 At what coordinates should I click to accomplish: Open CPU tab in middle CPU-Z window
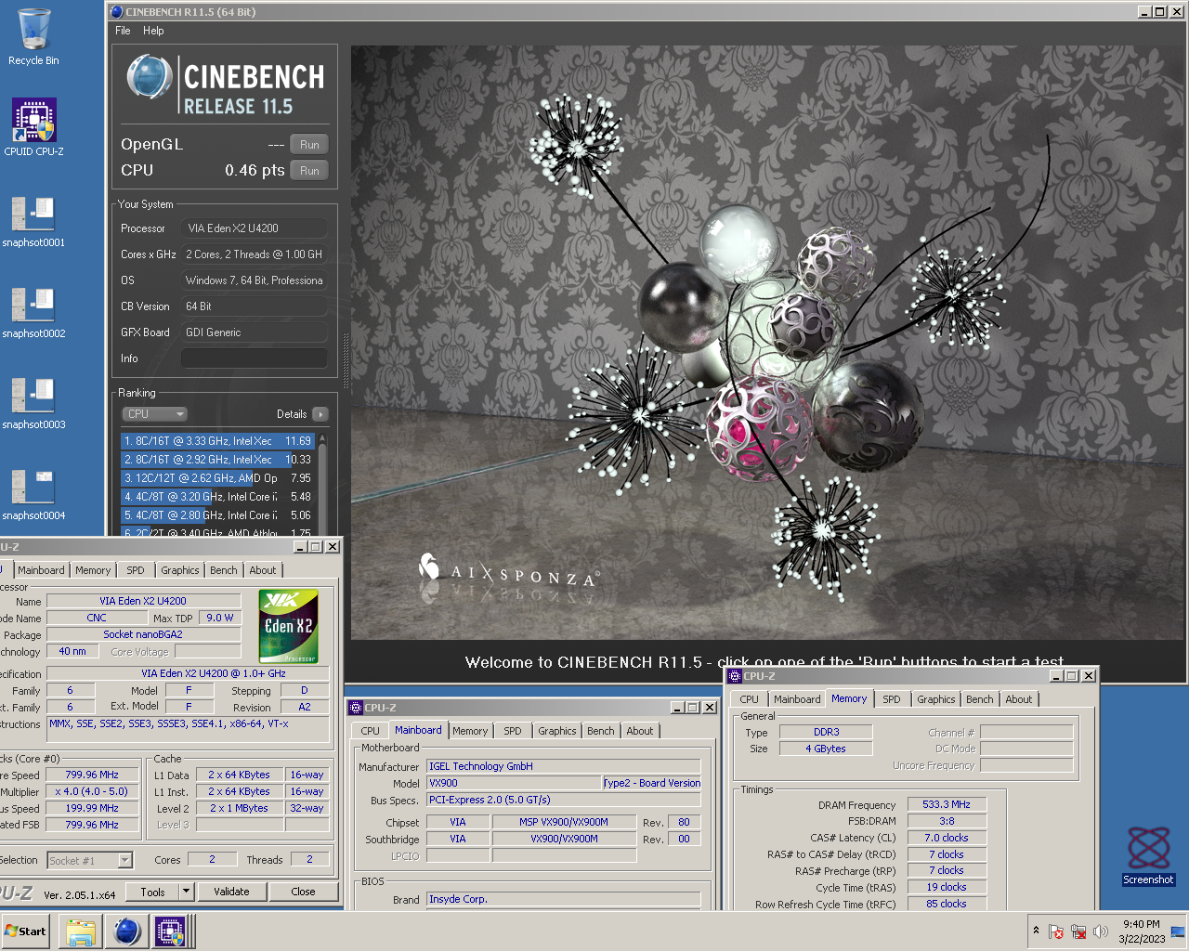(370, 731)
